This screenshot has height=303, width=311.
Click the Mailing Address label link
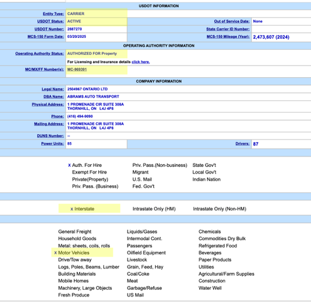(49, 124)
